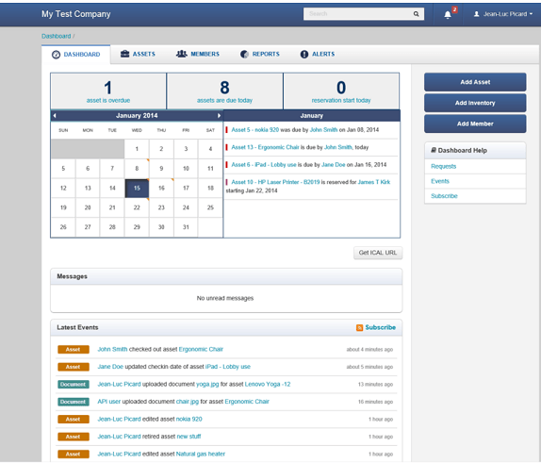
Task: Click John Smith link in Latest Events
Action: 112,350
